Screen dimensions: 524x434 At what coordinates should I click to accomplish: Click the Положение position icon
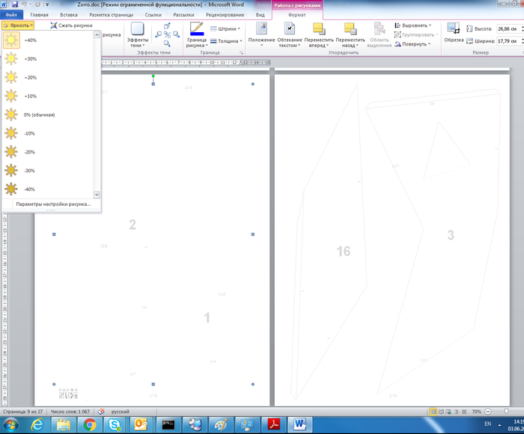click(261, 28)
